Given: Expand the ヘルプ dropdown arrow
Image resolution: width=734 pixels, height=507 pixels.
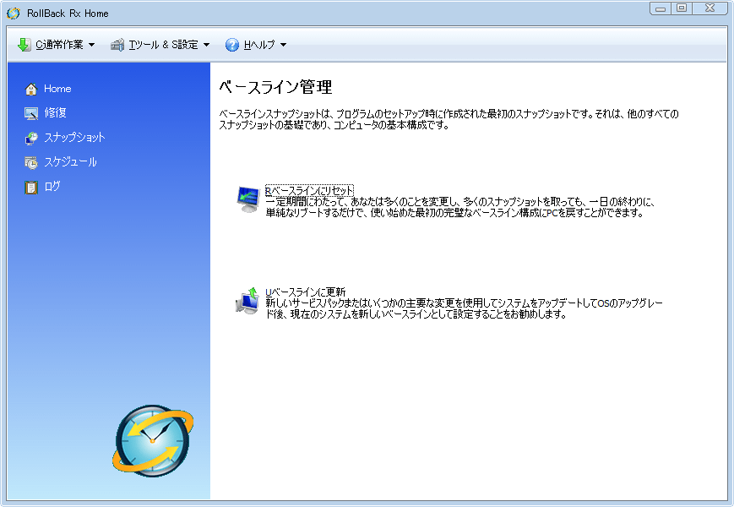Looking at the screenshot, I should pyautogui.click(x=283, y=45).
